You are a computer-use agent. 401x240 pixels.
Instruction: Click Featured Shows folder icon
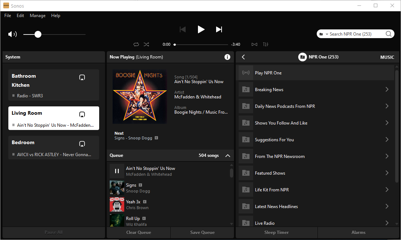click(246, 173)
